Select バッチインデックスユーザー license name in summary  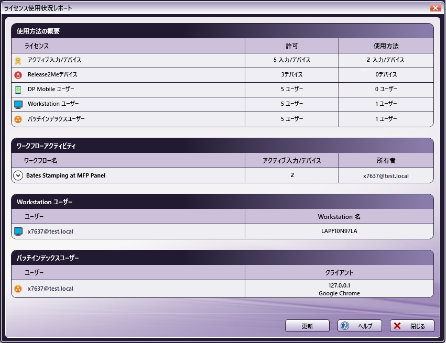(56, 119)
